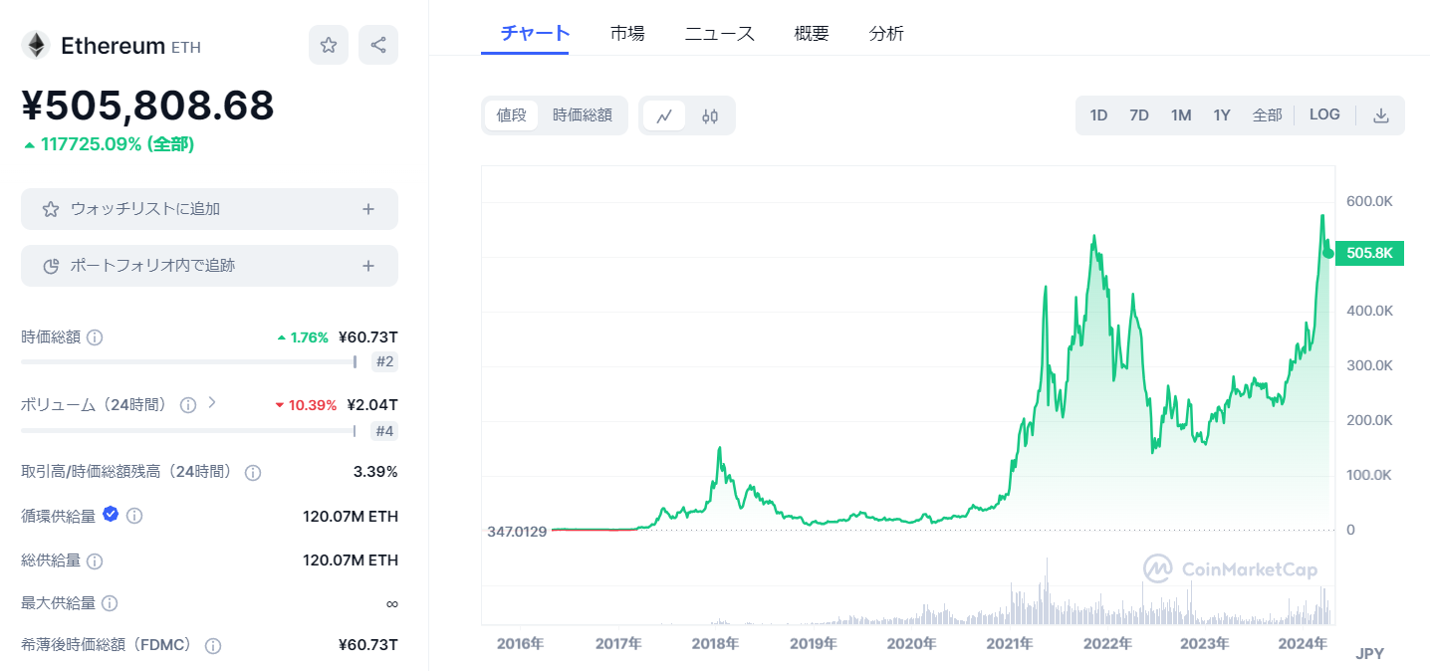Switch to line chart view icon
The image size is (1430, 671).
(x=664, y=115)
